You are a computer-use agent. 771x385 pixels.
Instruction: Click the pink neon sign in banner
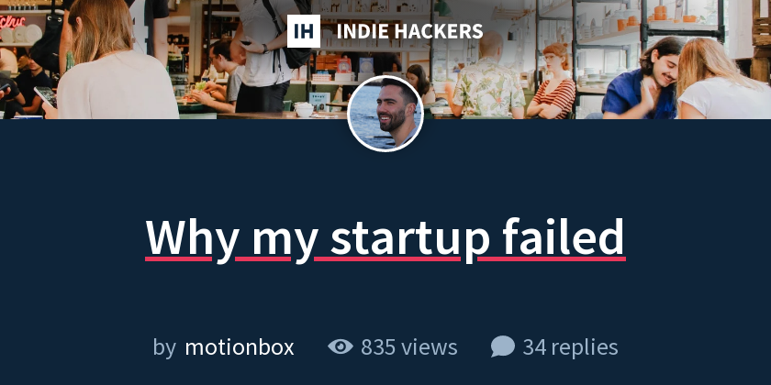[x=12, y=22]
